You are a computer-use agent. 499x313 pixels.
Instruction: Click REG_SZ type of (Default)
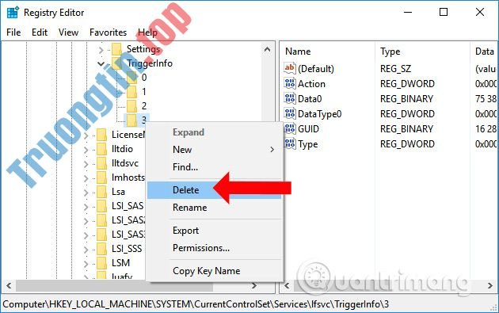coord(395,69)
